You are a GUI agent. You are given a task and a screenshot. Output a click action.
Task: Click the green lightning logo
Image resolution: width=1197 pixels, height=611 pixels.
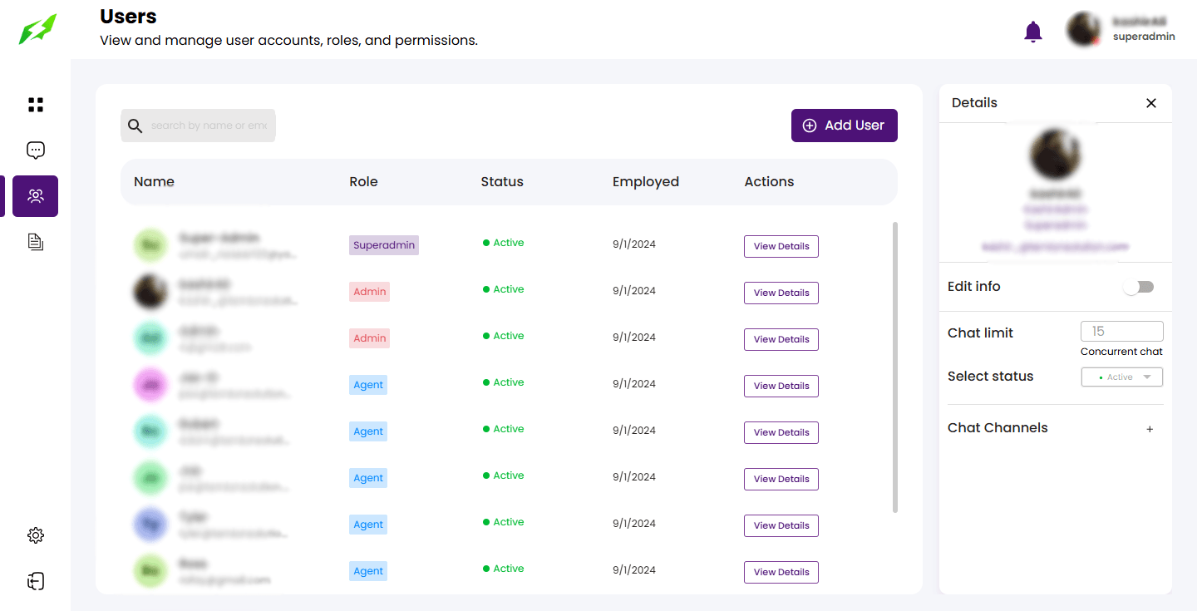coord(38,29)
